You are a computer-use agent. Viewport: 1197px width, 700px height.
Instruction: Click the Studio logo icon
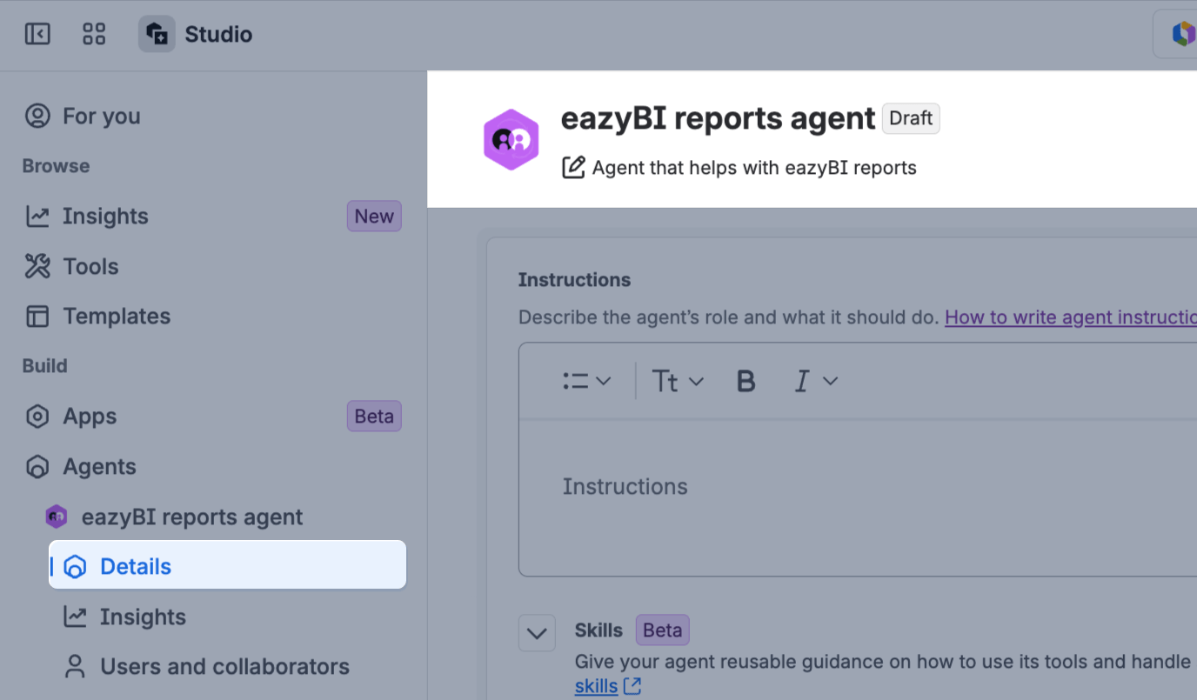click(x=157, y=34)
